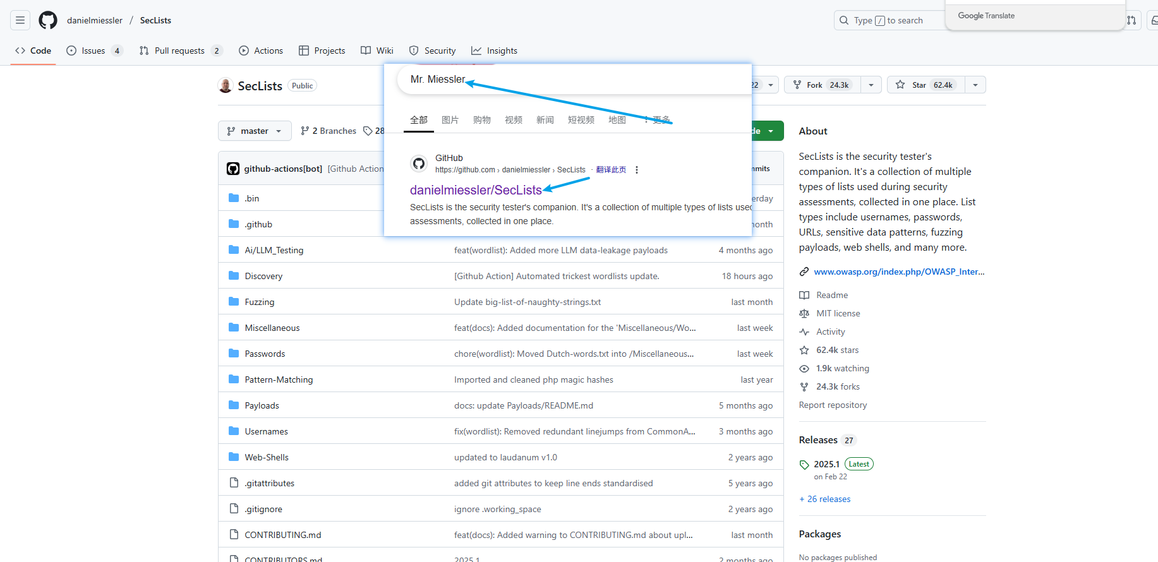
Task: Open the Activity link
Action: [x=831, y=332]
